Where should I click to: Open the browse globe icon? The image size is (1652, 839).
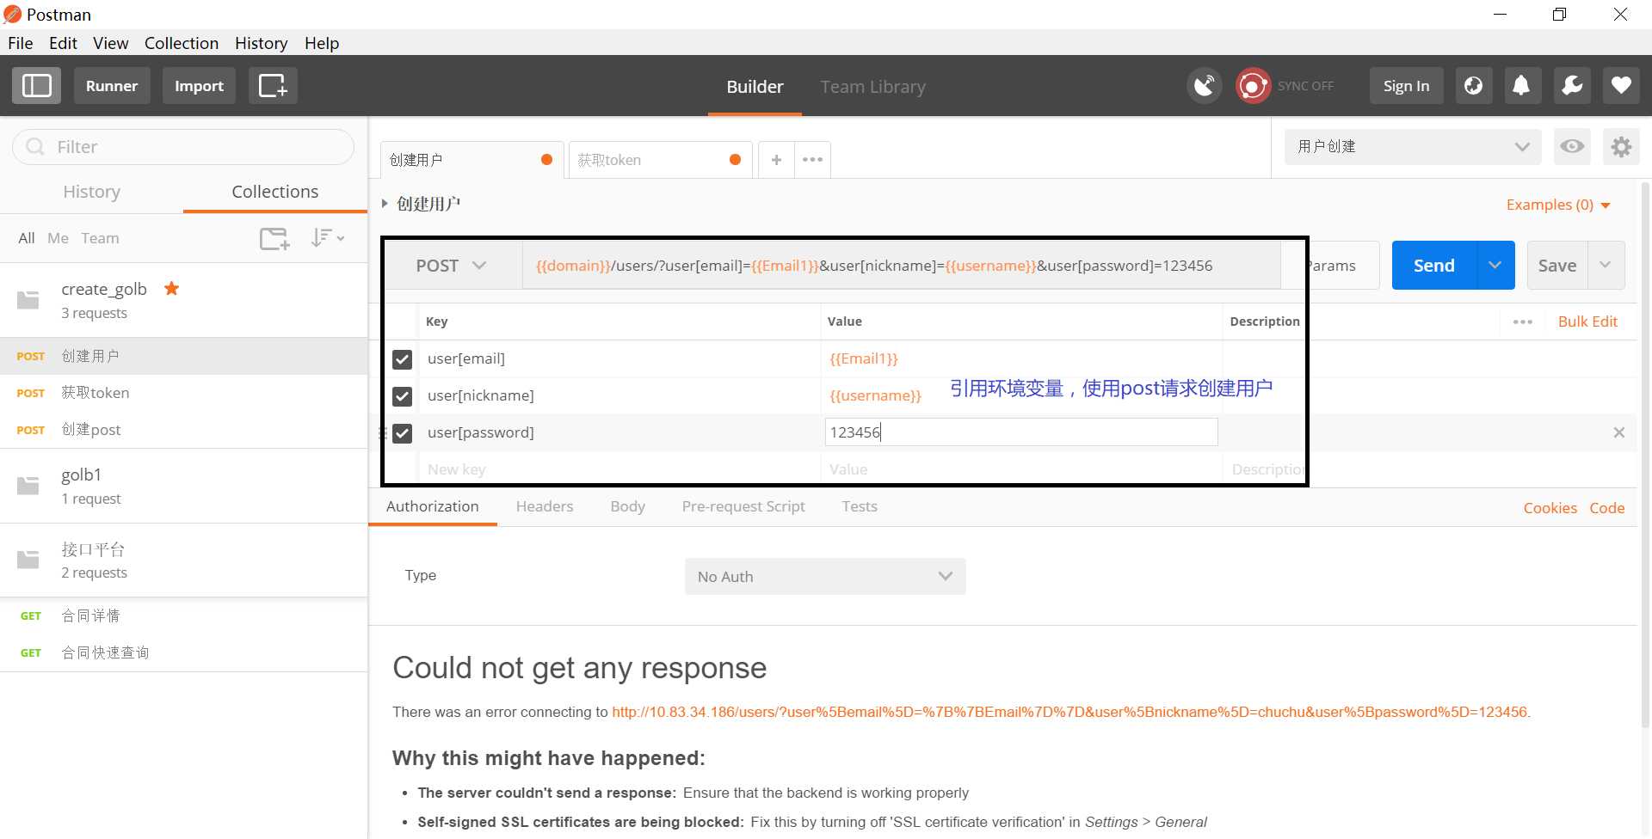click(x=1473, y=86)
